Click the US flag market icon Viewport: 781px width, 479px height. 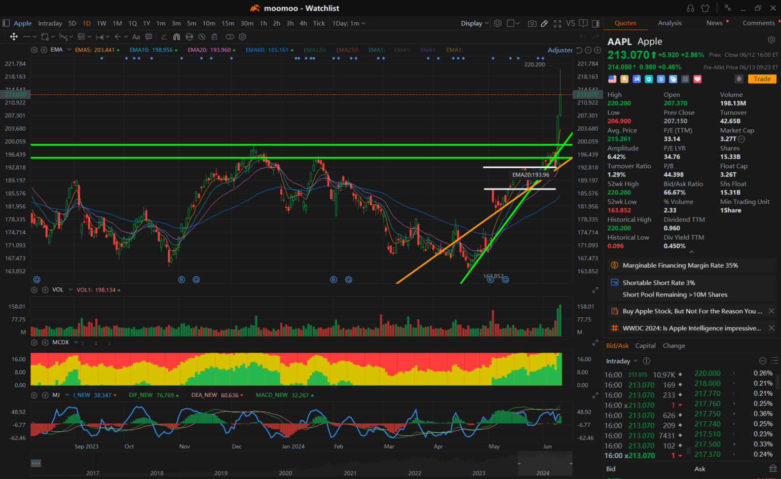pos(612,79)
